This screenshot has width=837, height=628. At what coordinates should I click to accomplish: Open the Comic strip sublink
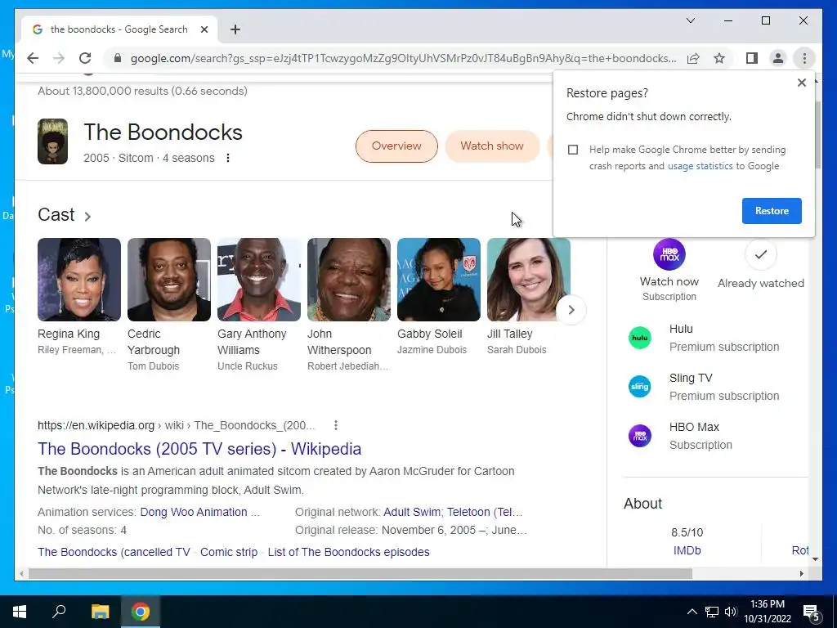[x=229, y=552]
